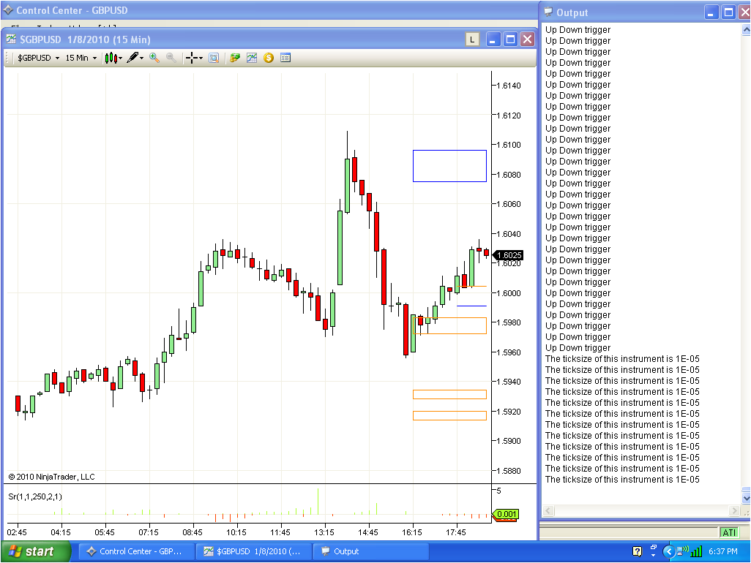Open the drawing tools pen dropdown
This screenshot has width=751, height=563.
click(135, 58)
